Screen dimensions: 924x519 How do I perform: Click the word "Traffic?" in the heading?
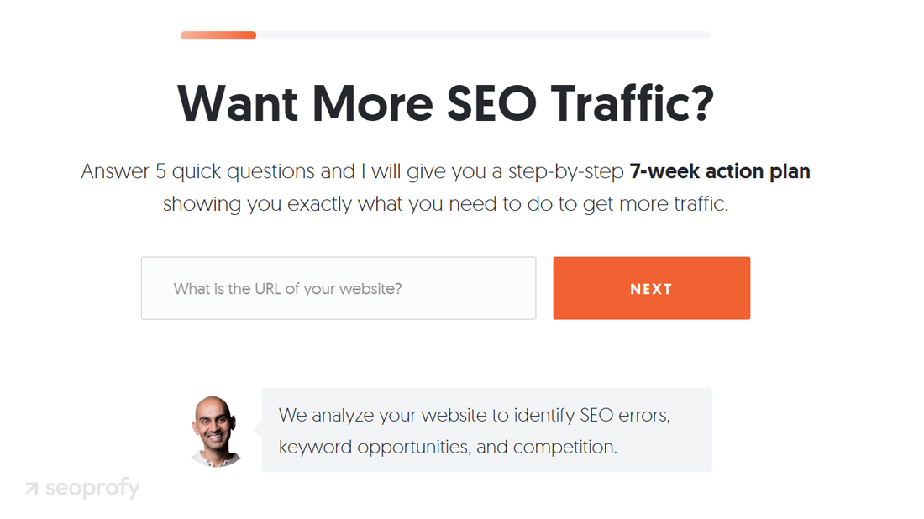[632, 103]
